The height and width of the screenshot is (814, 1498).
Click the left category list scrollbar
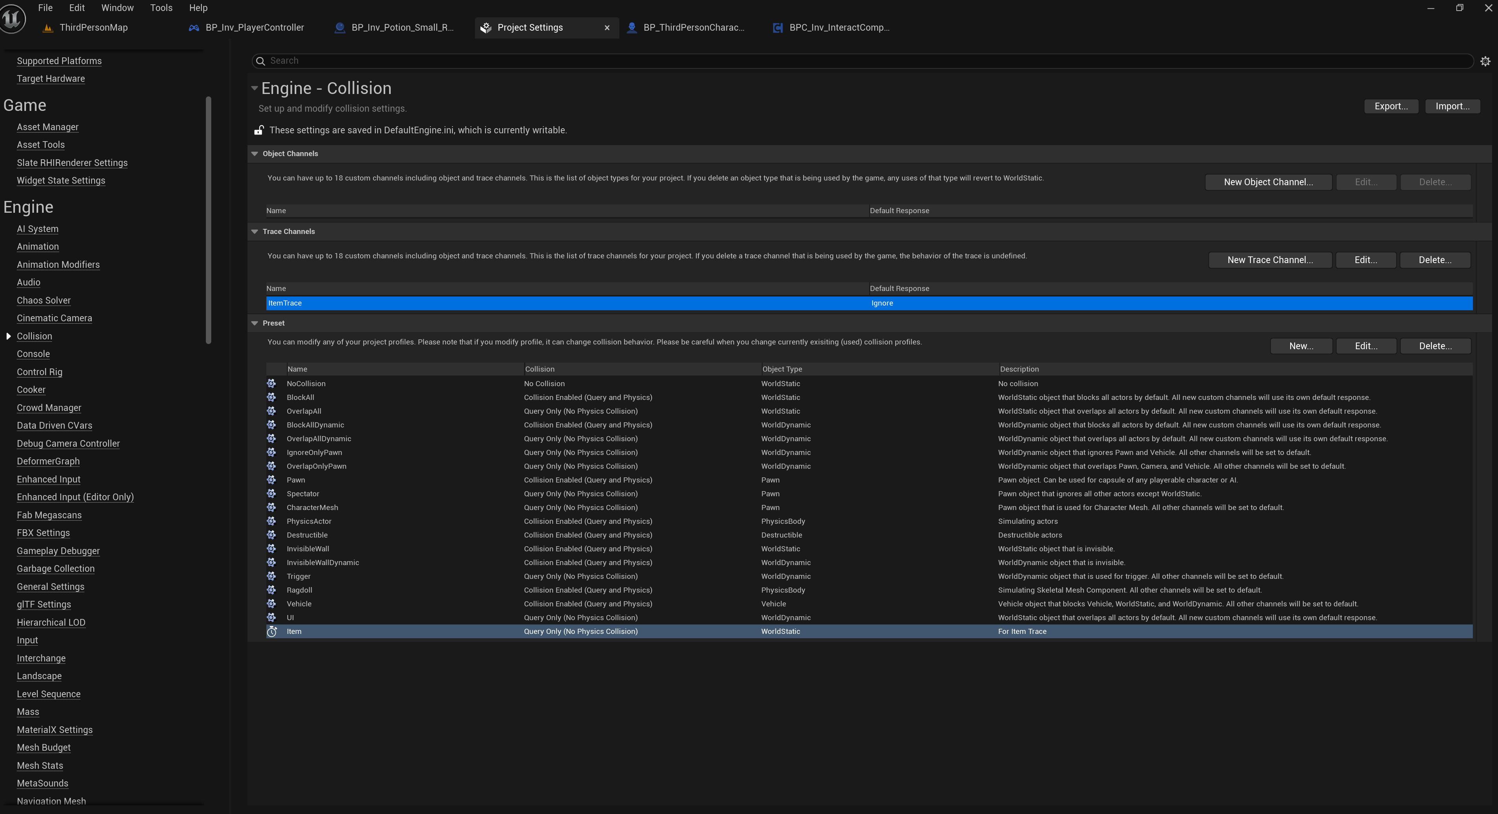(x=208, y=221)
